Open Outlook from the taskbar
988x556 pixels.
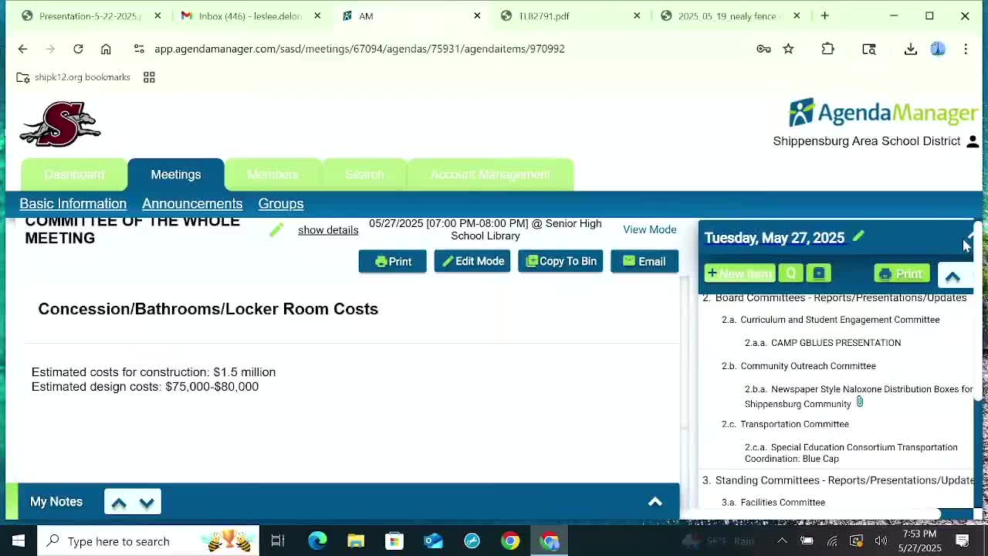[x=433, y=541]
